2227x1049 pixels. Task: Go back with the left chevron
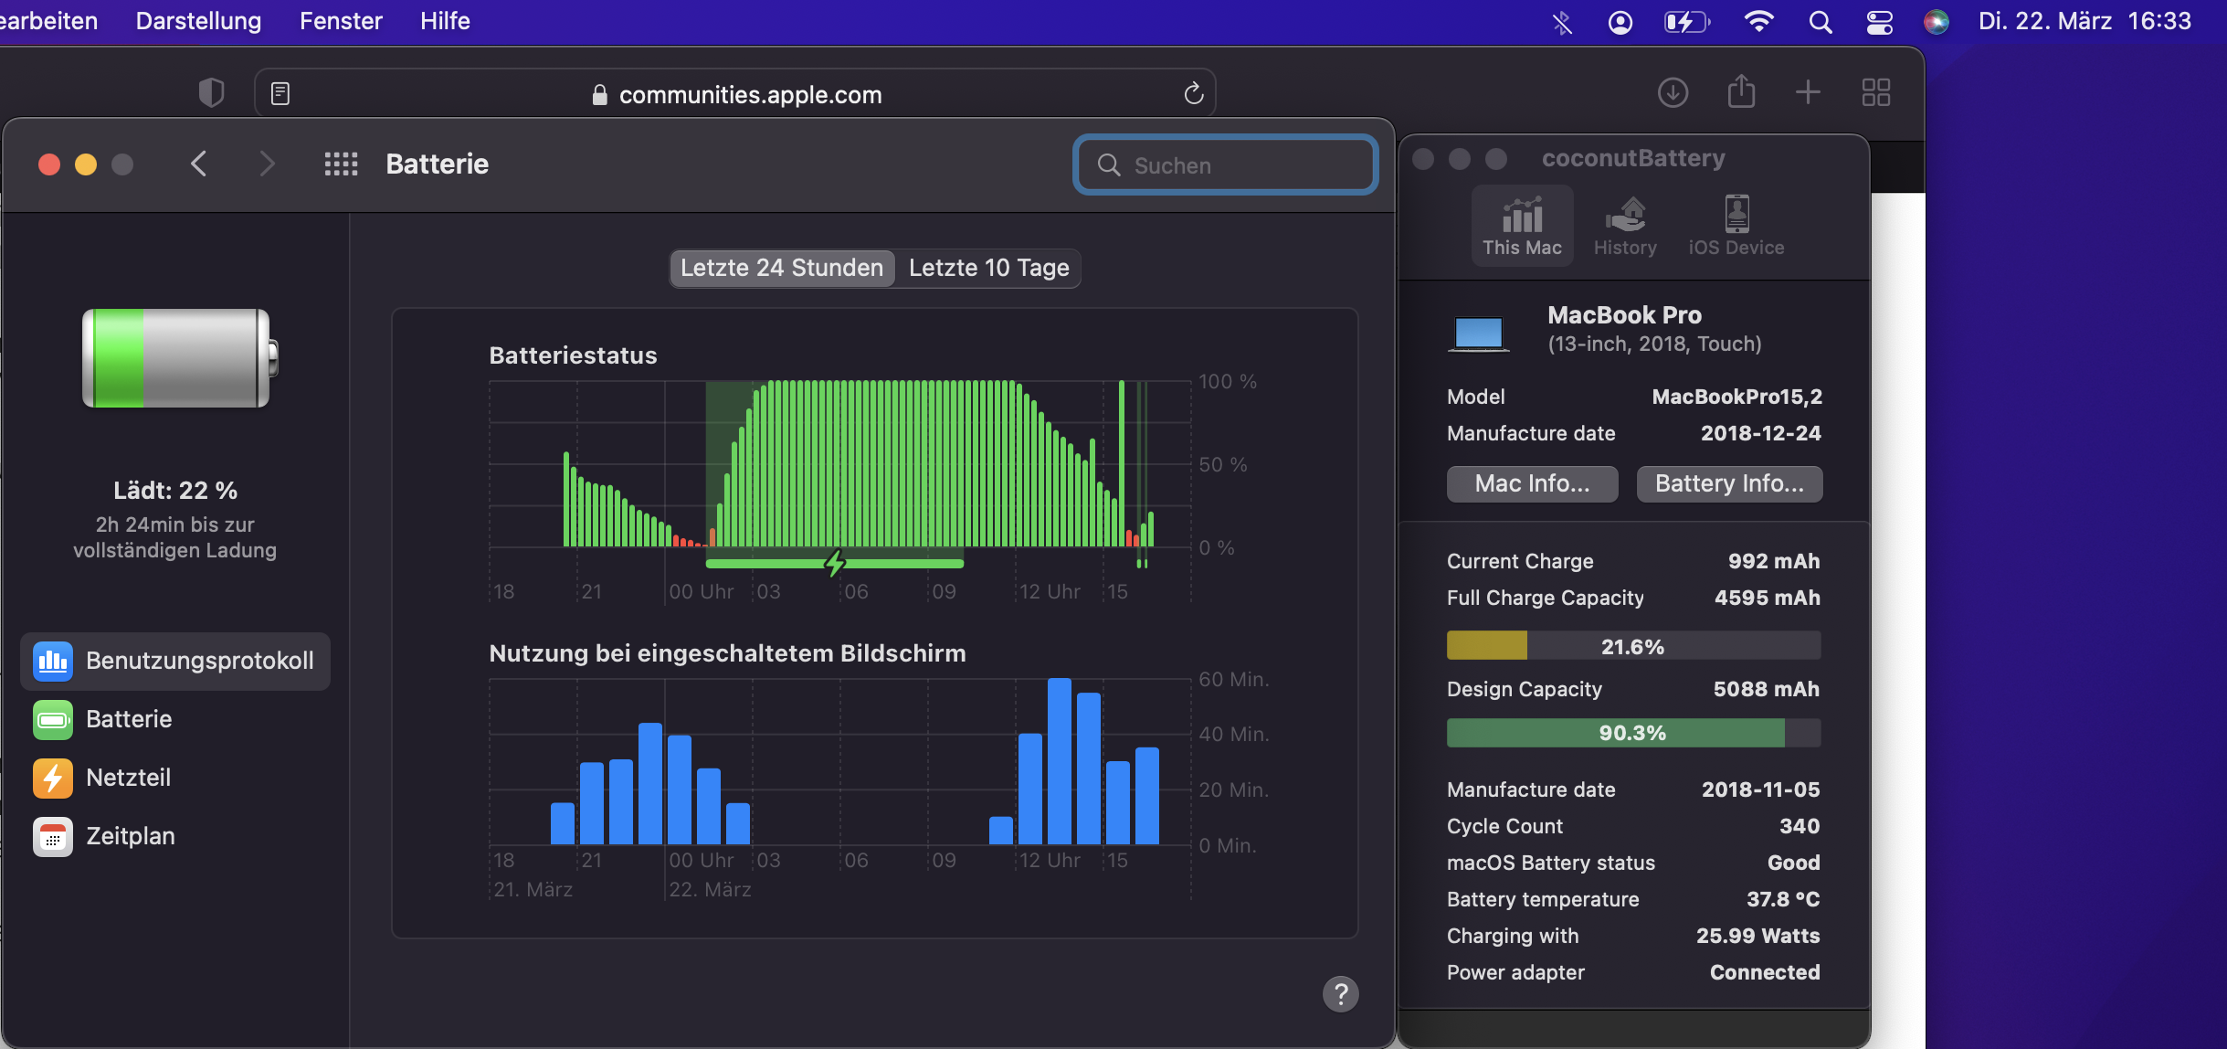tap(199, 164)
